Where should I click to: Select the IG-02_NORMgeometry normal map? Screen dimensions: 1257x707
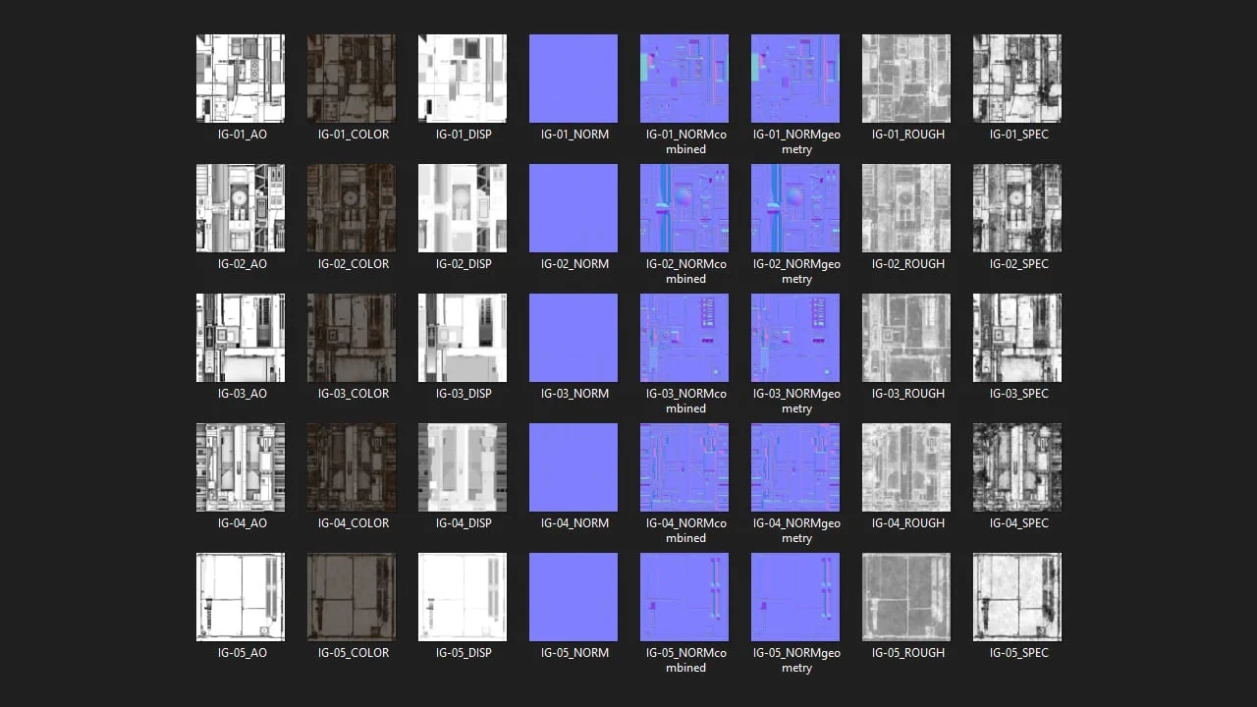coord(795,208)
